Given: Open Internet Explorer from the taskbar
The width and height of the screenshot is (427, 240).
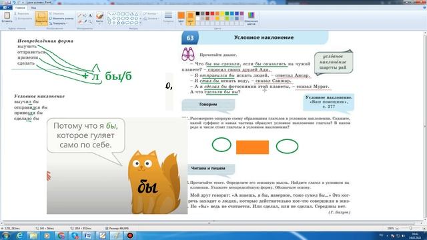Looking at the screenshot, I should click(19, 235).
